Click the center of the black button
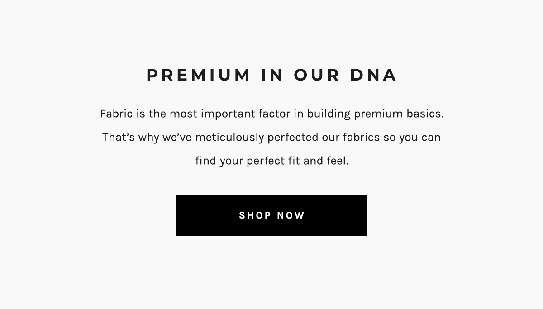 click(x=271, y=216)
